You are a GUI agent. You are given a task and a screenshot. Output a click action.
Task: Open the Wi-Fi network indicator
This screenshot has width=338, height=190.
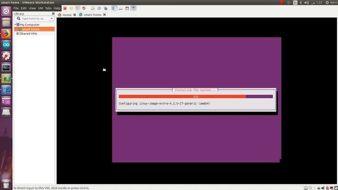point(288,2)
